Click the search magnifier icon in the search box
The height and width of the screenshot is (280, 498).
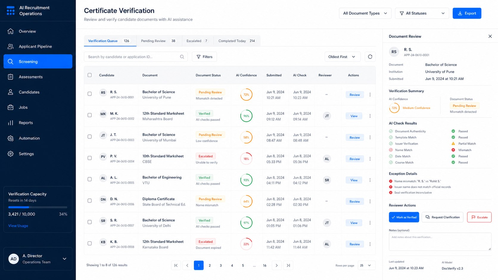coord(182,57)
